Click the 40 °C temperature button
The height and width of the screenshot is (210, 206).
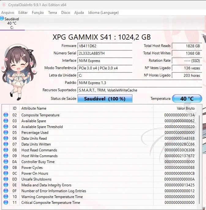tap(187, 99)
